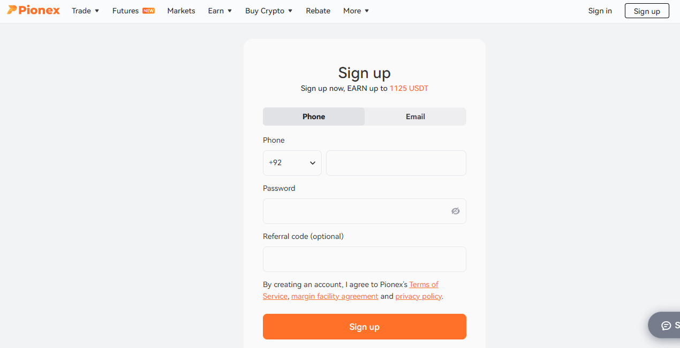Click the Pionex logo

[33, 11]
